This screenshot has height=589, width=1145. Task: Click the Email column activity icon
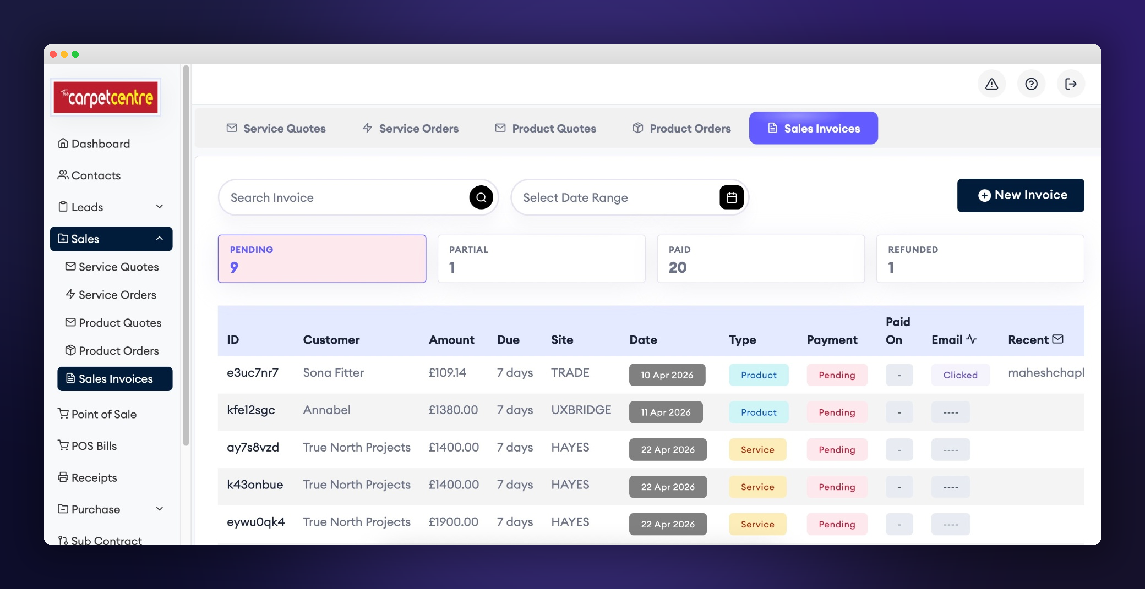tap(972, 339)
